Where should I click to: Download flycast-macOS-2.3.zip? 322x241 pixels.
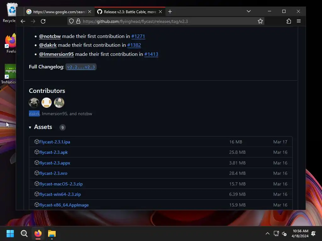click(61, 184)
